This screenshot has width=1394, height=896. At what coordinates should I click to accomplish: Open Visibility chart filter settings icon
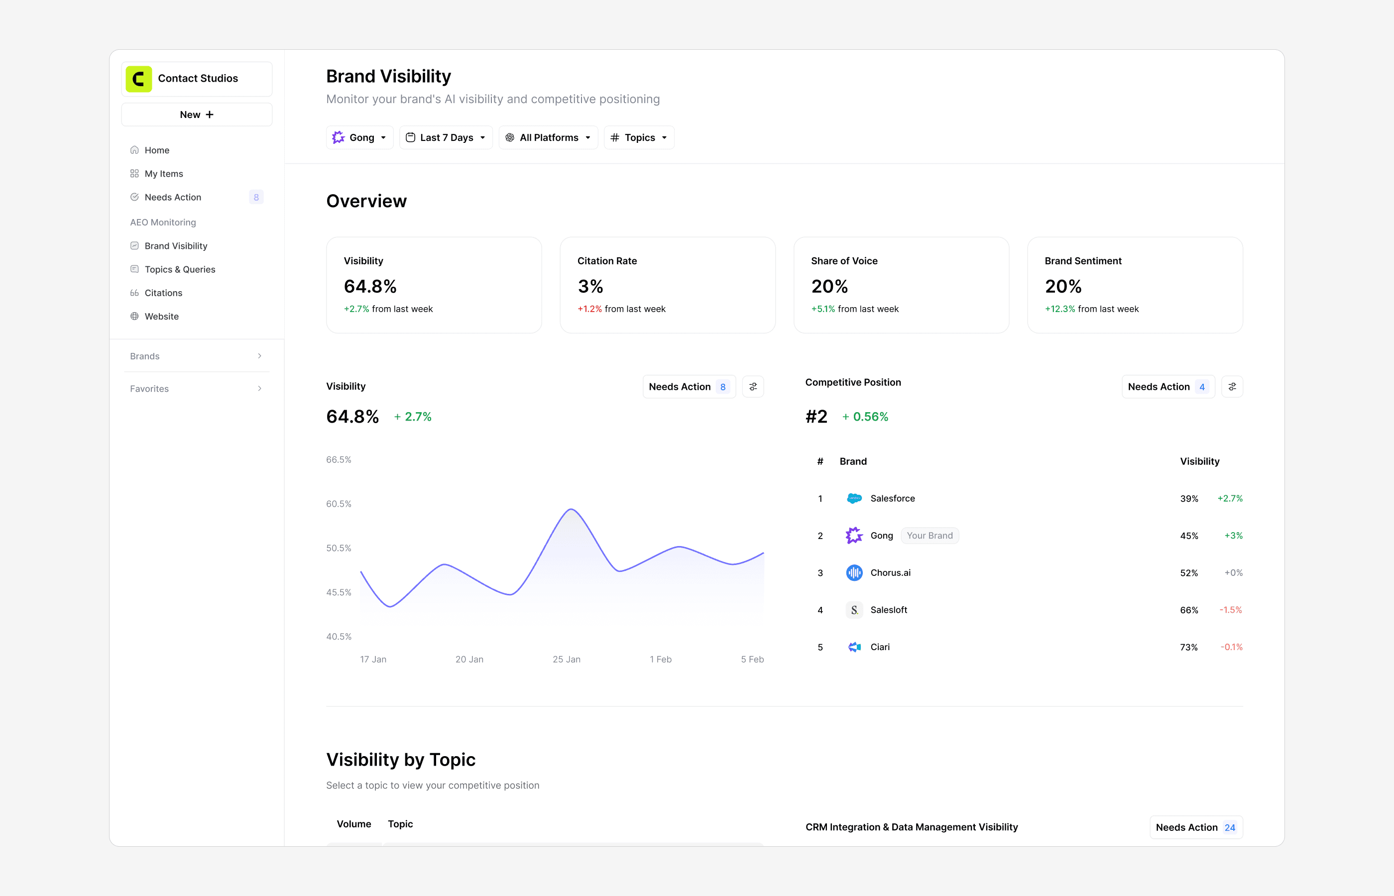tap(753, 387)
